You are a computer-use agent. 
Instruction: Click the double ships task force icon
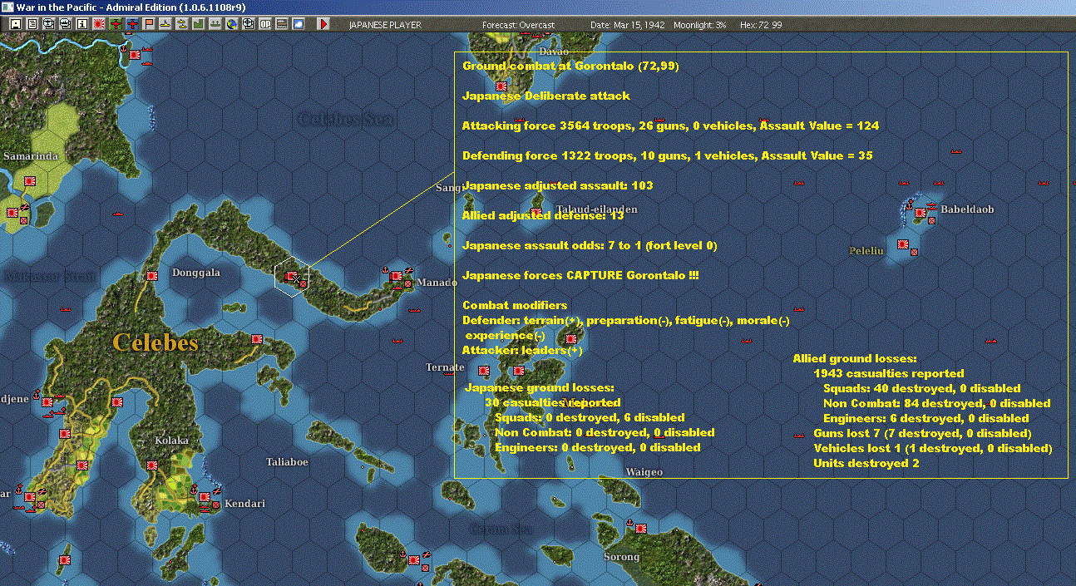point(181,24)
